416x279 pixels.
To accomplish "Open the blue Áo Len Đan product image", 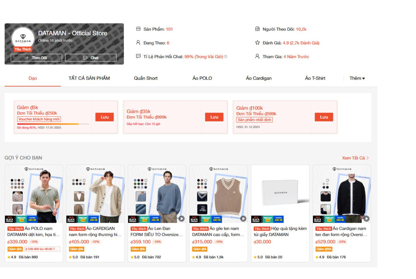I will 157,194.
